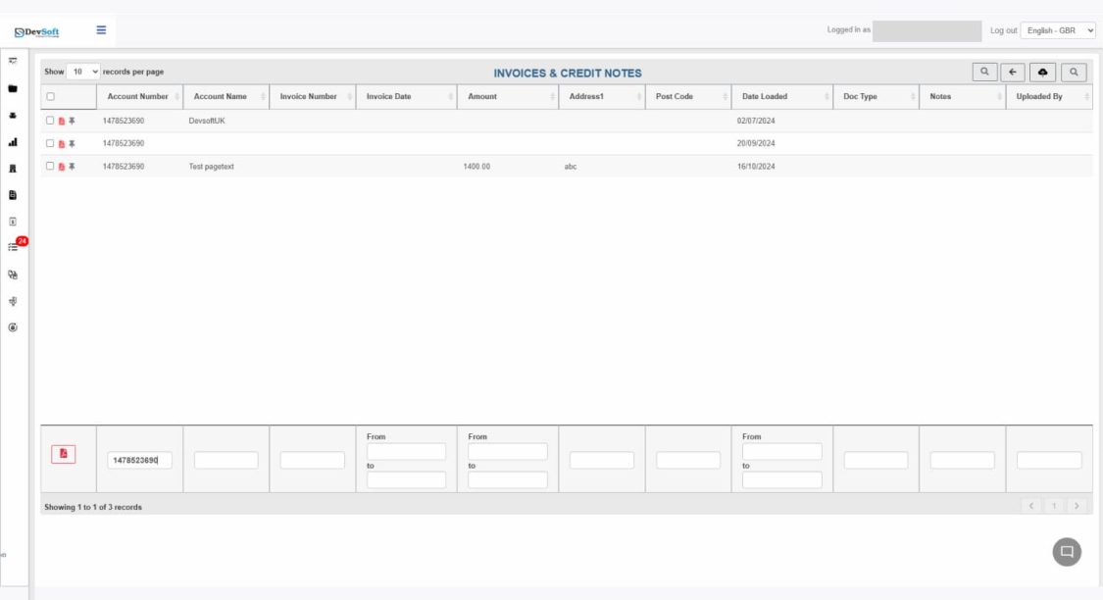
Task: Click the red PDF export icon in filter row
Action: (x=62, y=451)
